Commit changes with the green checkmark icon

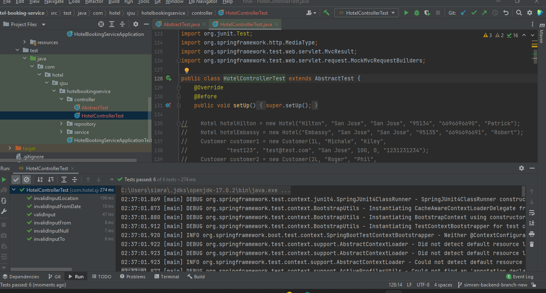[x=474, y=13]
